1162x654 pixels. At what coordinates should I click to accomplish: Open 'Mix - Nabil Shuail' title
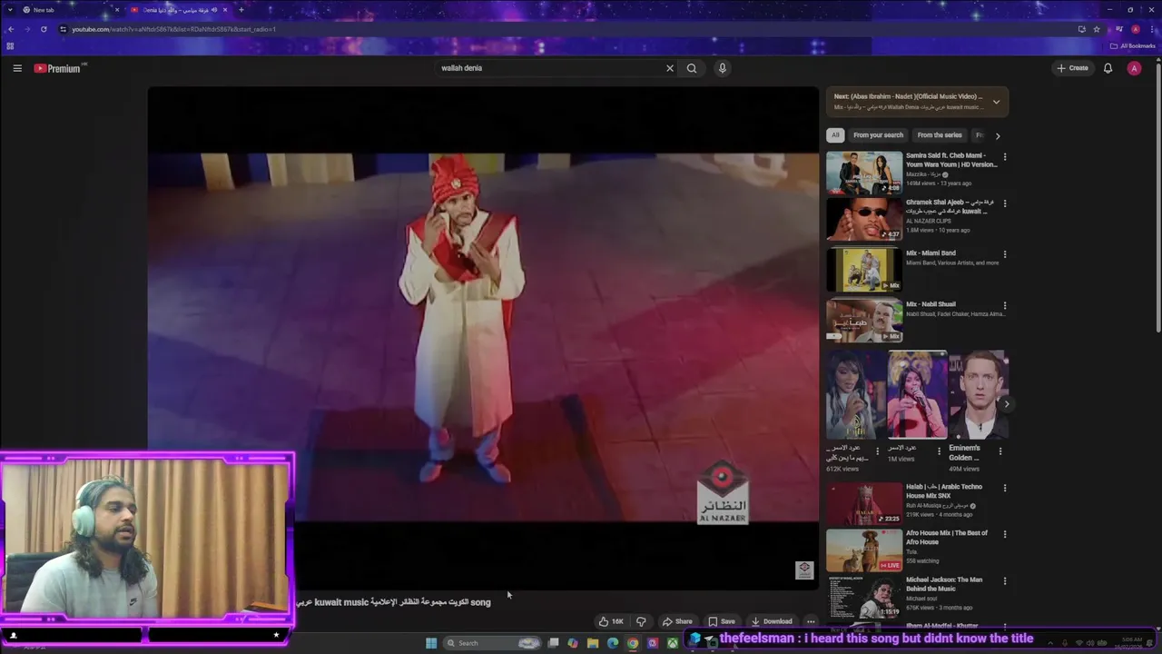coord(931,304)
